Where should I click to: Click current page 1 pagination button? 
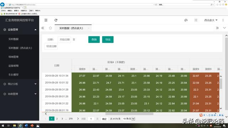tap(52, 118)
